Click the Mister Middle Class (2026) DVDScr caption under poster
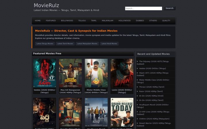 tap(96, 91)
